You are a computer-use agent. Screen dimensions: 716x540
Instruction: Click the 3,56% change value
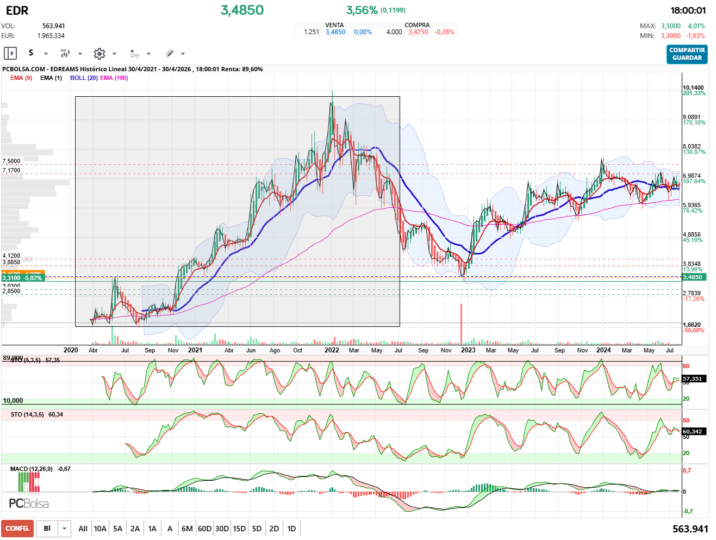[x=362, y=10]
